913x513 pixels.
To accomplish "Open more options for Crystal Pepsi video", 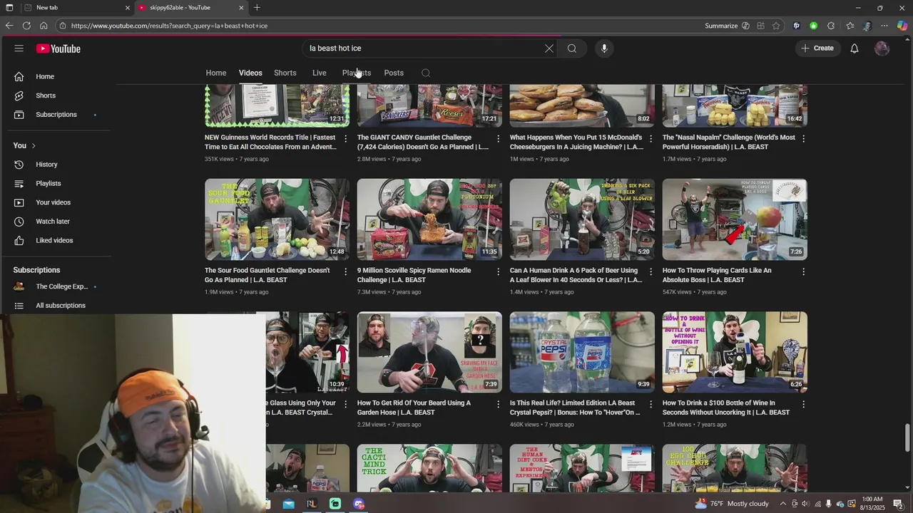I will pos(651,404).
